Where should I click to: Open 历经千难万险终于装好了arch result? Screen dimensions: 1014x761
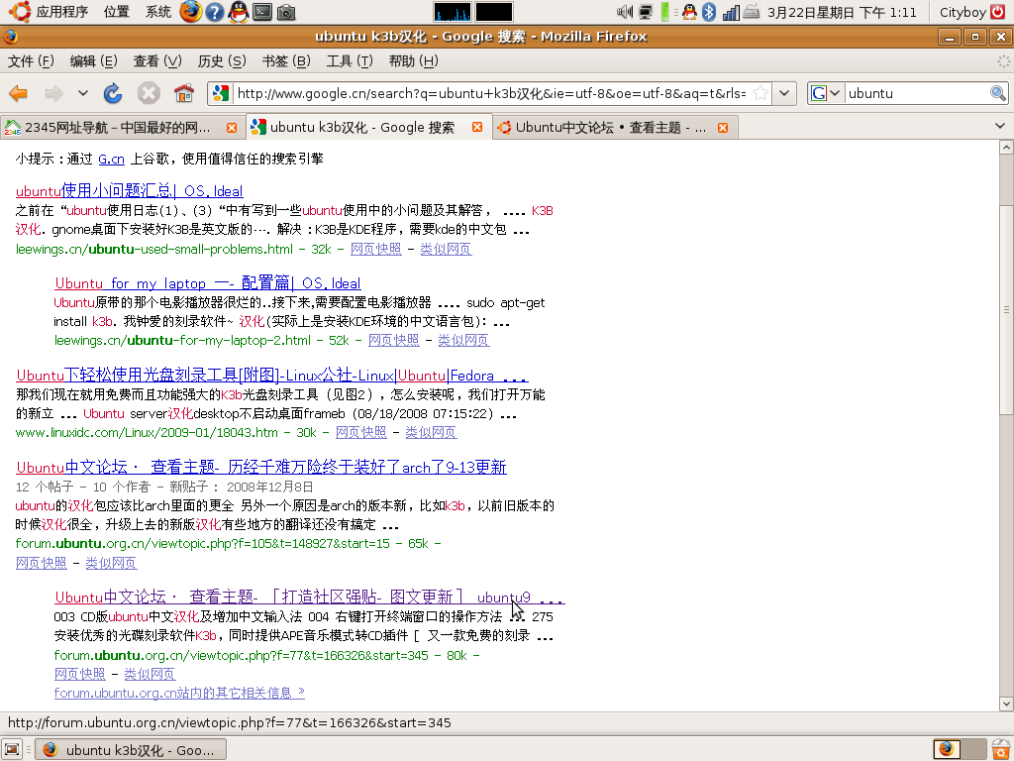click(x=261, y=468)
